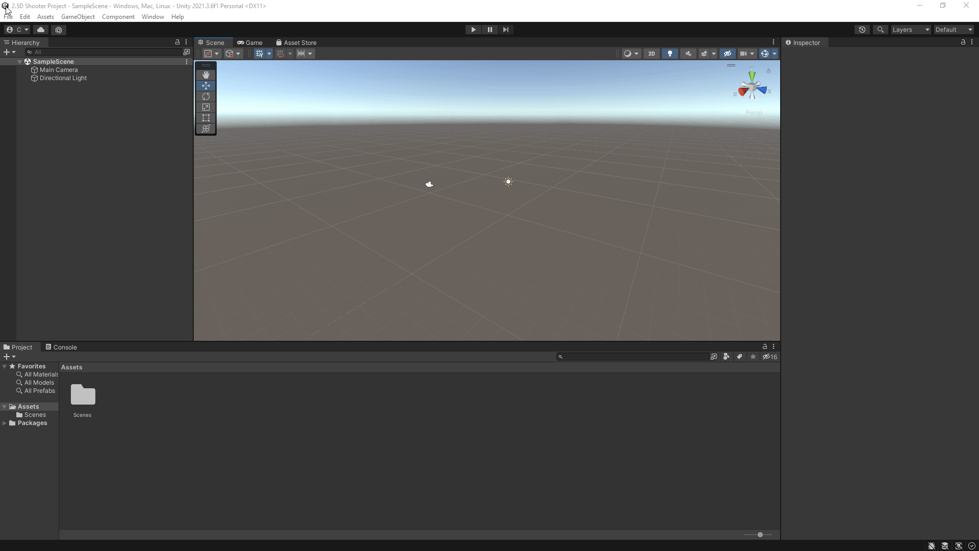Click the scene orientation gizmo
This screenshot has width=979, height=551.
click(x=752, y=87)
